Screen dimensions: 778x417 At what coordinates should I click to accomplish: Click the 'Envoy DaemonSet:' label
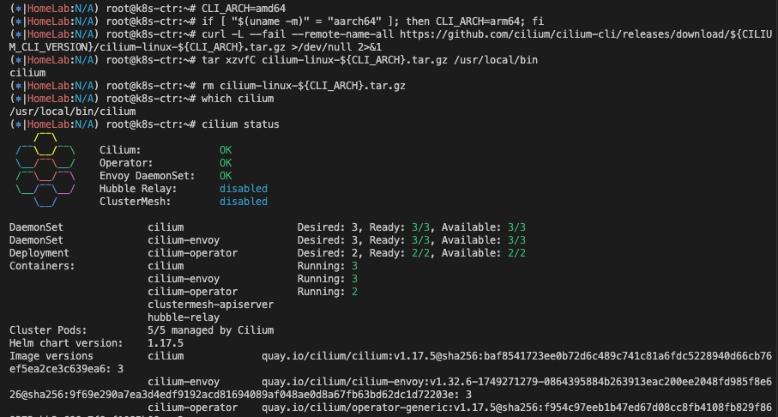[148, 176]
